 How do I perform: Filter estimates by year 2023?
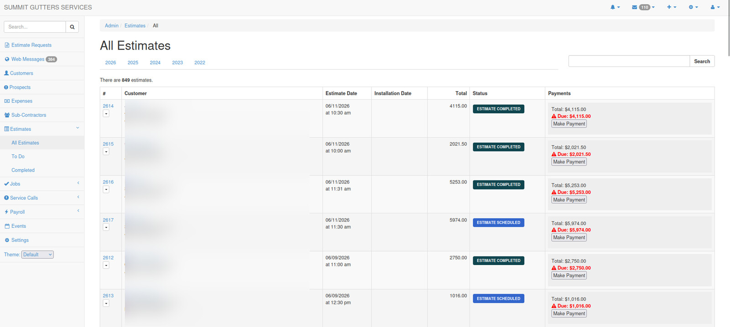point(177,63)
